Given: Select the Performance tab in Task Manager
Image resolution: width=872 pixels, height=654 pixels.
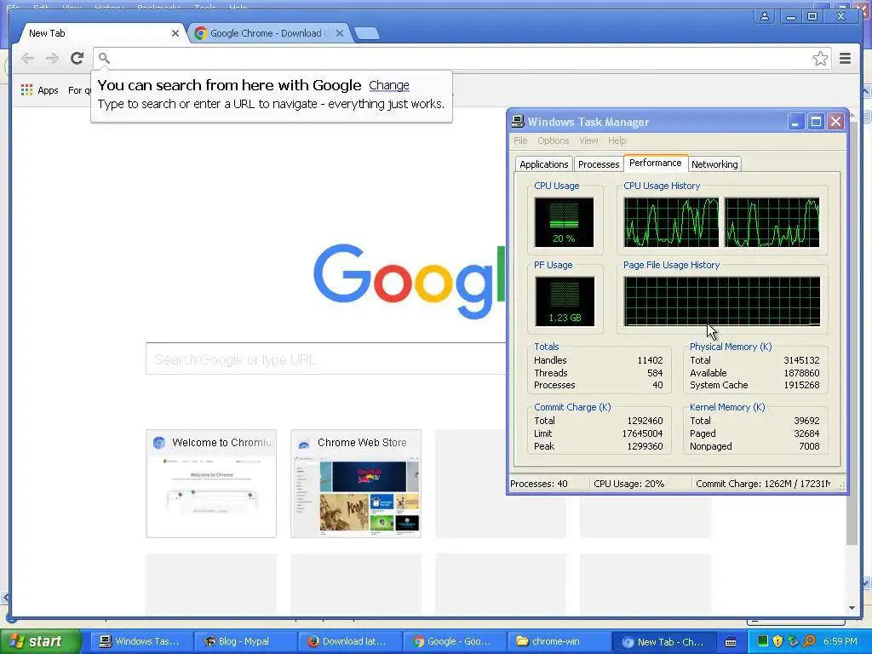Looking at the screenshot, I should click(655, 163).
